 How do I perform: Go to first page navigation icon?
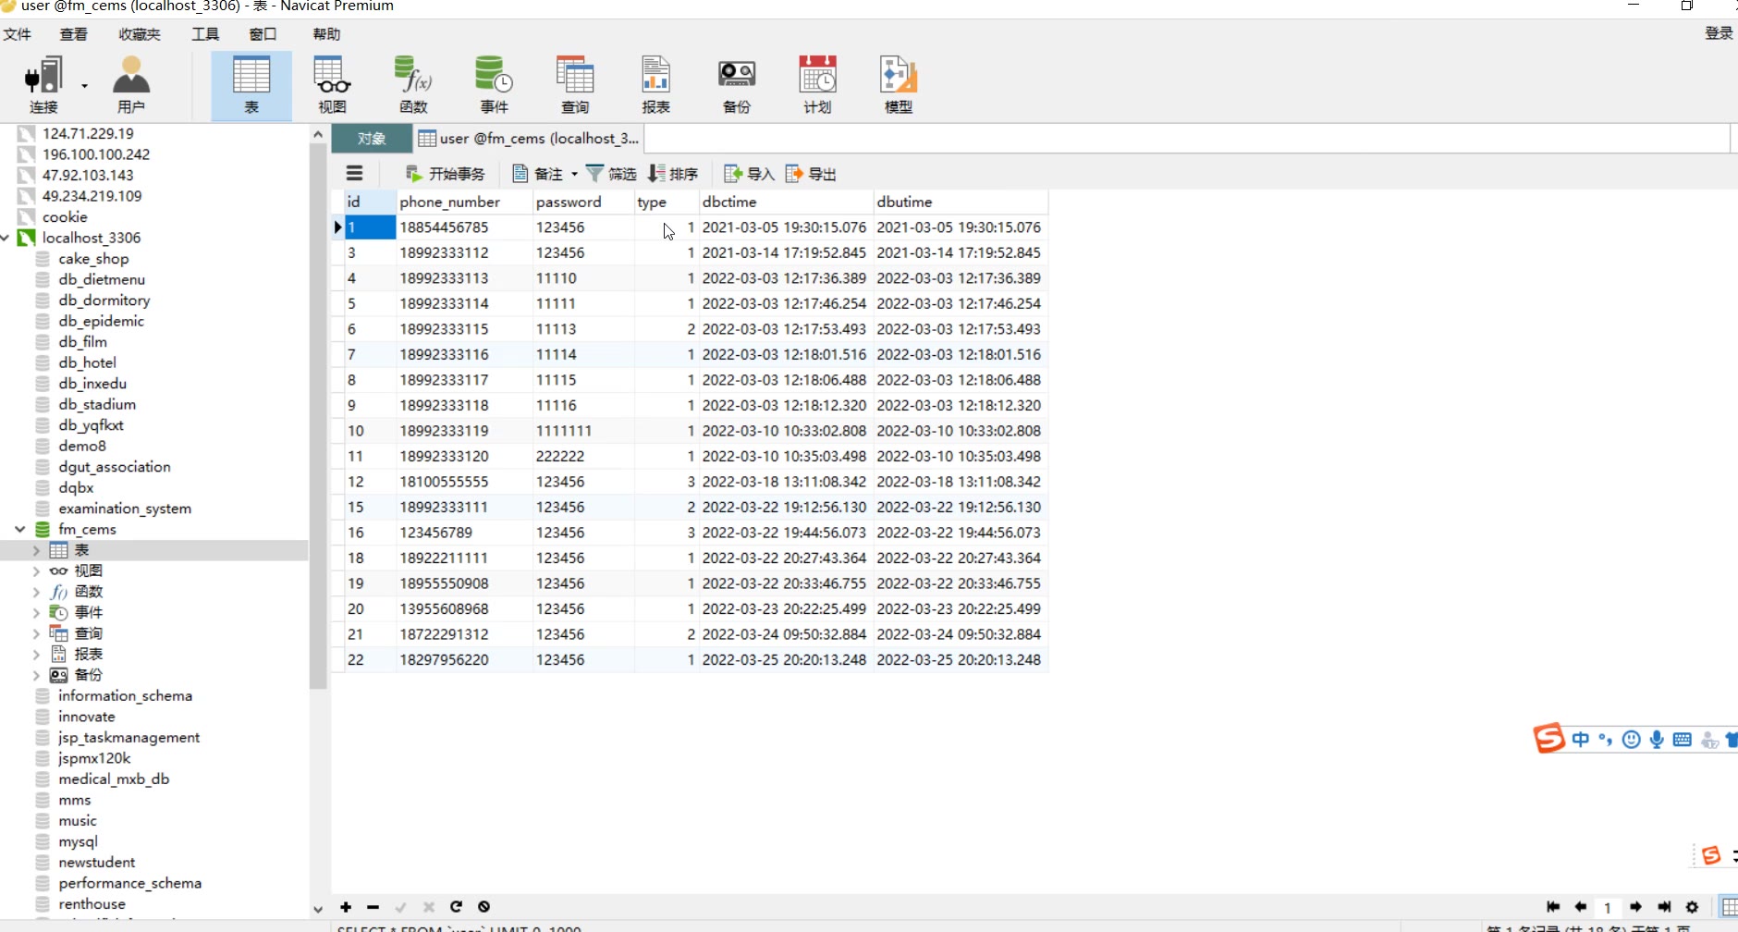tap(1553, 907)
